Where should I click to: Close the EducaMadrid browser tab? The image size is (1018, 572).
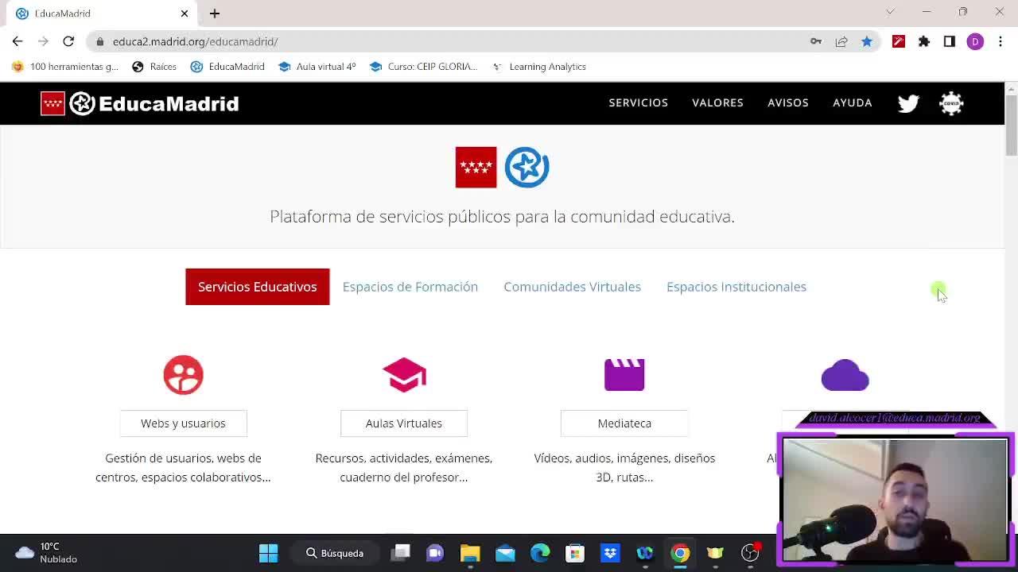[x=185, y=14]
